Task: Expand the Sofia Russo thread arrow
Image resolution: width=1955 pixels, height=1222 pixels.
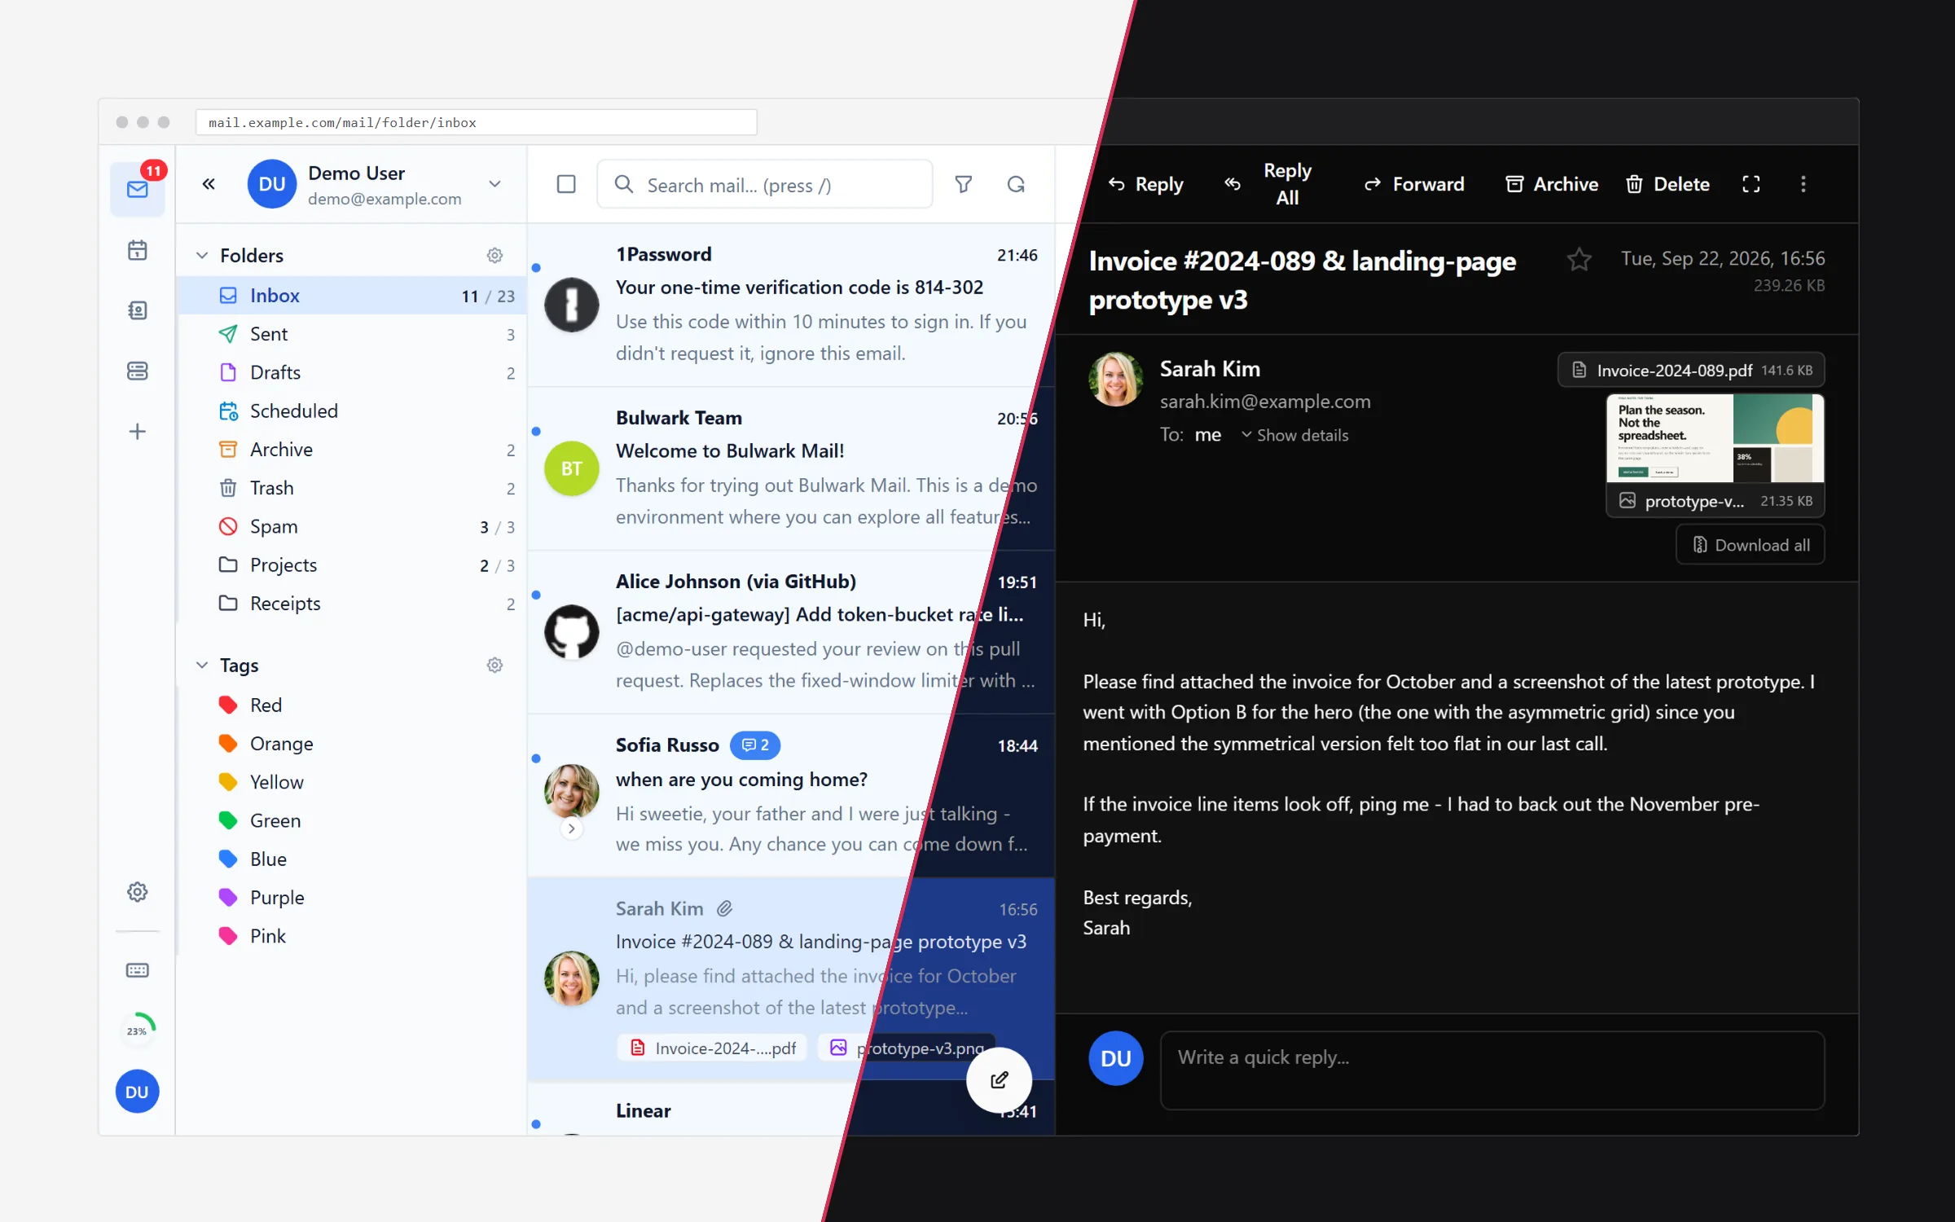Action: click(572, 829)
